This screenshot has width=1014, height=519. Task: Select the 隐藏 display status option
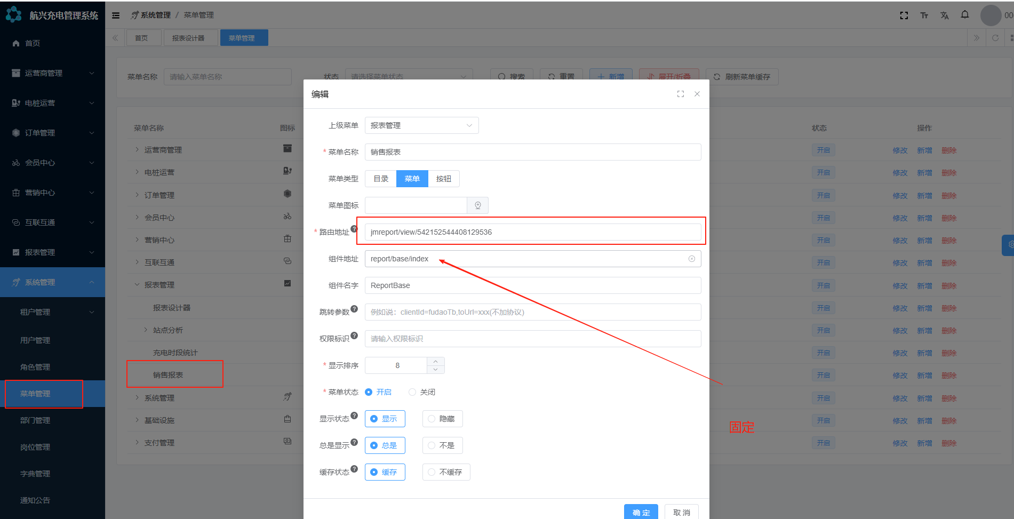point(442,419)
